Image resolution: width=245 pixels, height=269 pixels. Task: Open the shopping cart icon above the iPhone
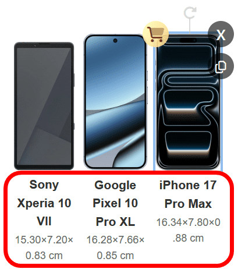[x=155, y=34]
